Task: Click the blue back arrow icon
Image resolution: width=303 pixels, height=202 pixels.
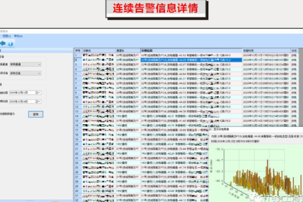Action: pyautogui.click(x=3, y=43)
